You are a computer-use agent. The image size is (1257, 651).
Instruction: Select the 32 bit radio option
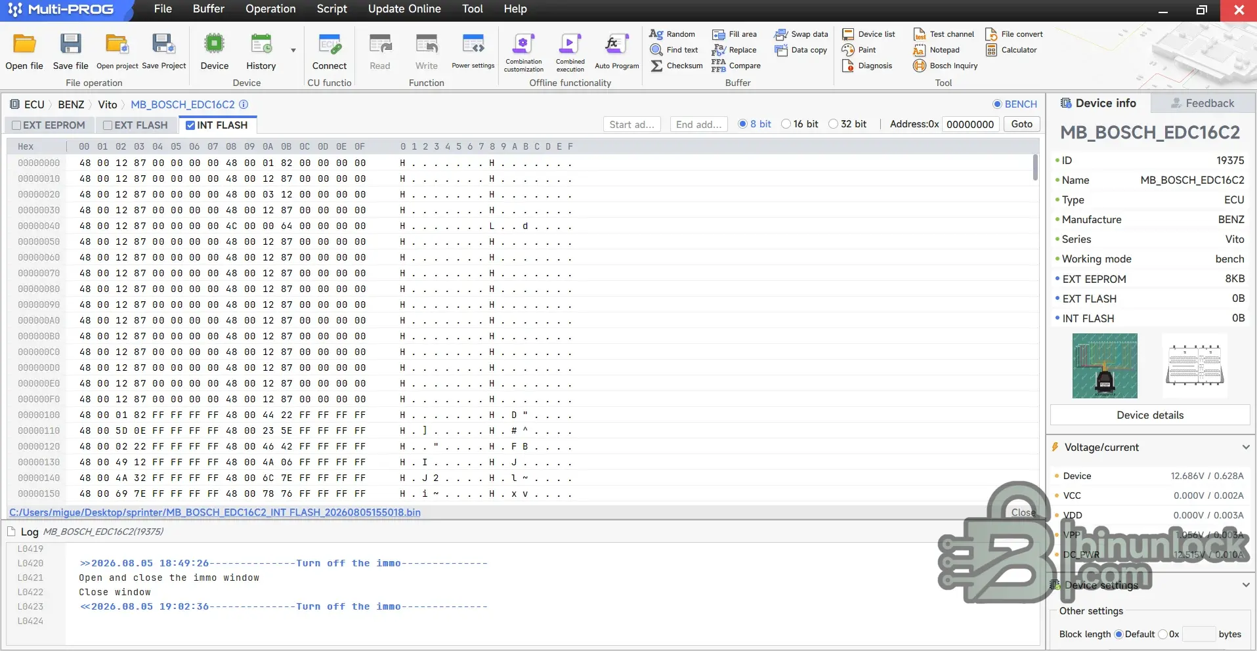point(833,124)
